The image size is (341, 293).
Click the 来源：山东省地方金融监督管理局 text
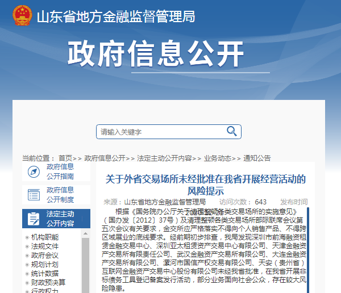pyautogui.click(x=155, y=202)
